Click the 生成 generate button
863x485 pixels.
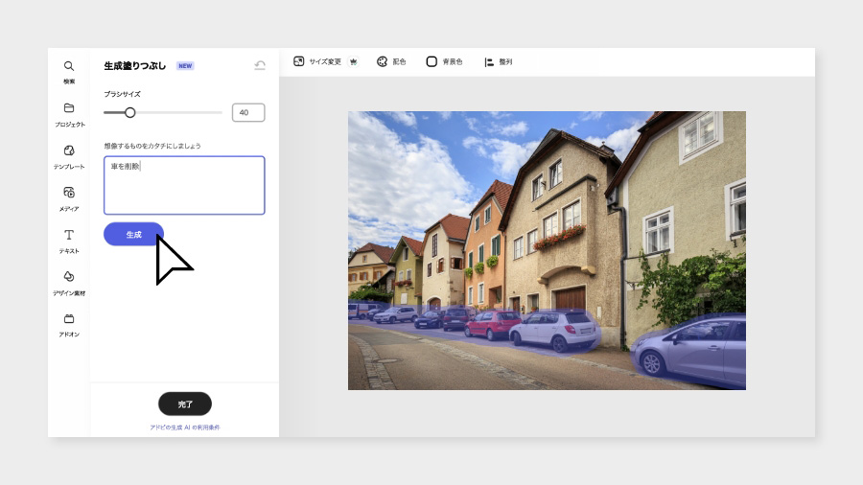(x=133, y=234)
